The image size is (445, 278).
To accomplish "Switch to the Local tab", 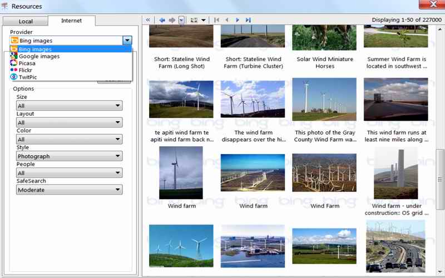I will point(26,21).
